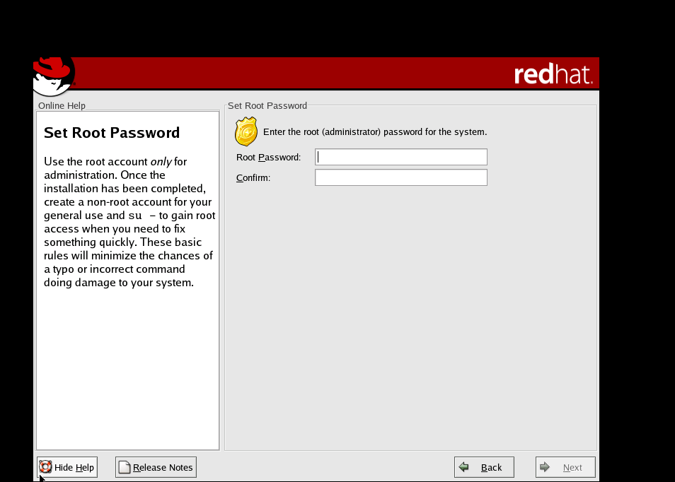Click the 'Set Root Password' frame title
Image resolution: width=675 pixels, height=482 pixels.
[267, 105]
